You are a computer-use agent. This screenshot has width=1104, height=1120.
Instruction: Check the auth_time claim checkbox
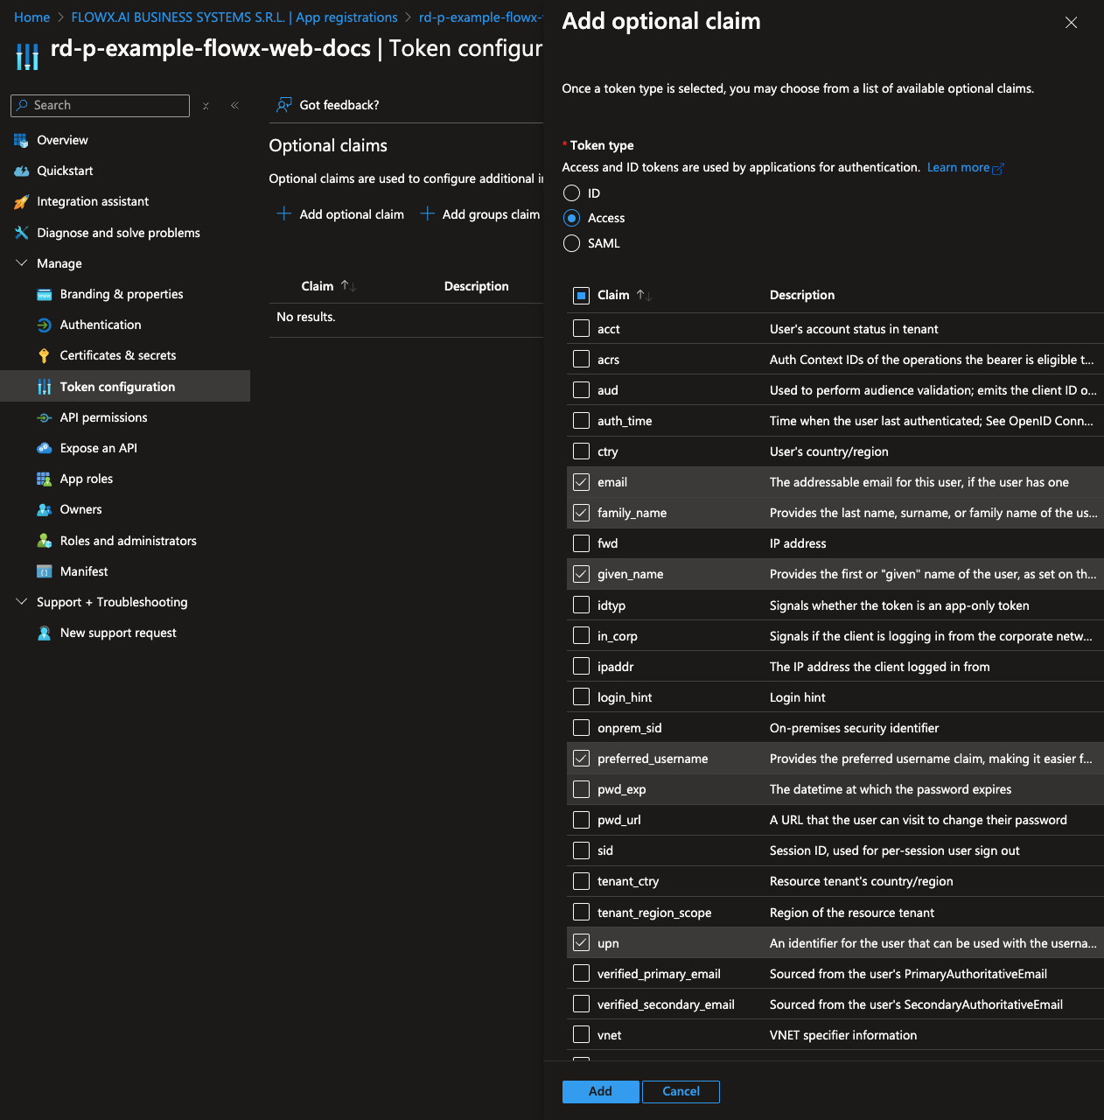coord(581,421)
